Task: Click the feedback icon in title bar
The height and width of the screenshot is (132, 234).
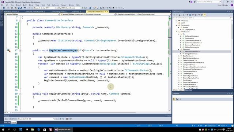Action: point(195,1)
